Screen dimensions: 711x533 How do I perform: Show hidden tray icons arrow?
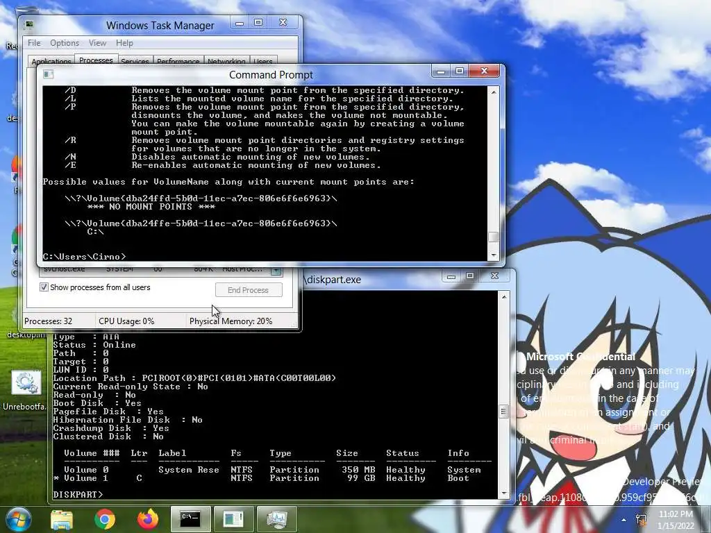pyautogui.click(x=624, y=520)
